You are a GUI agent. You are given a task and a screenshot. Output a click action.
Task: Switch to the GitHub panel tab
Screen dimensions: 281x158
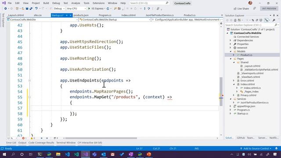241,138
